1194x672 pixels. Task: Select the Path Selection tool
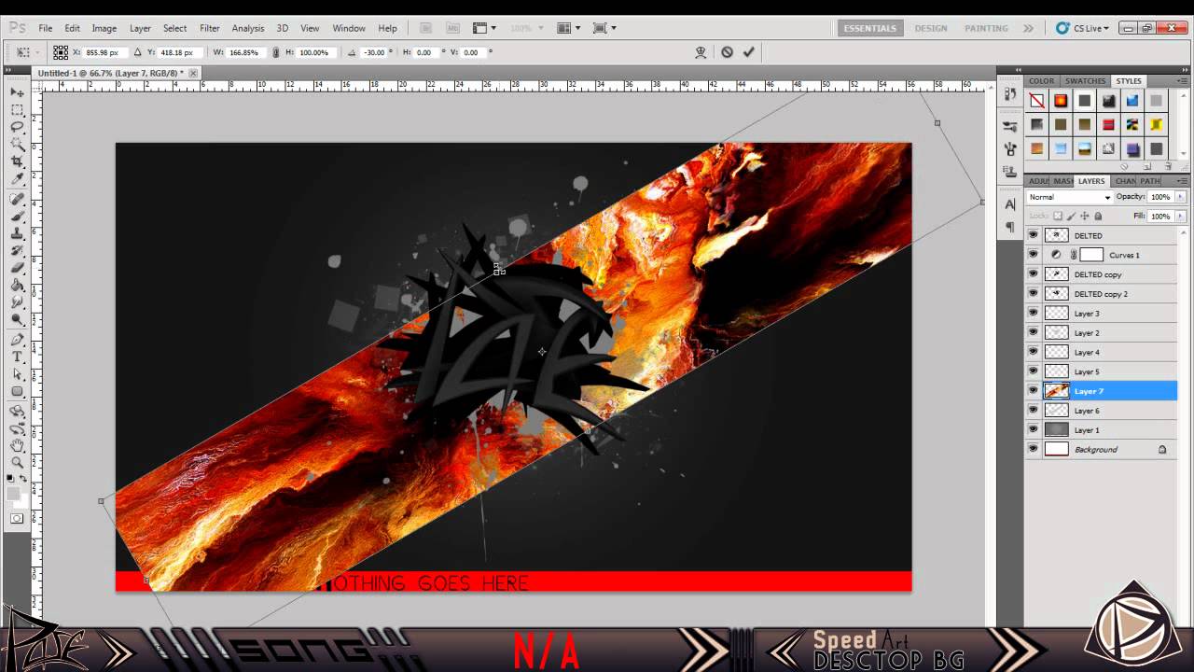[17, 374]
